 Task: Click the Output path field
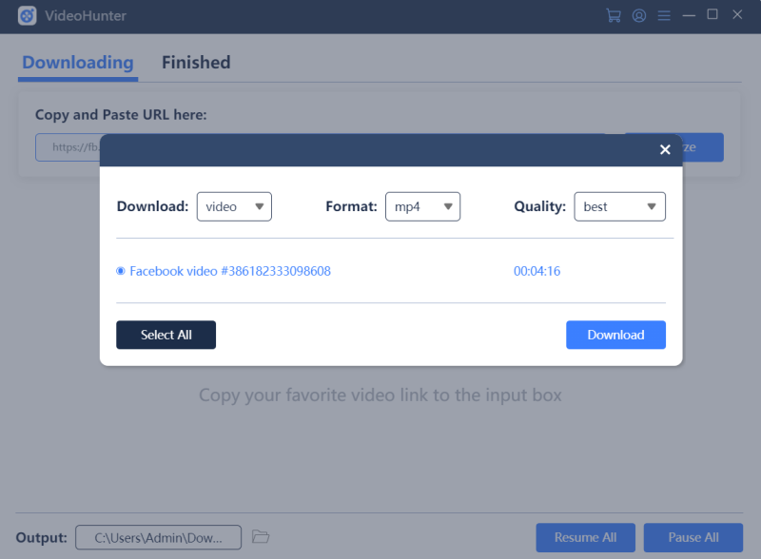coord(158,538)
